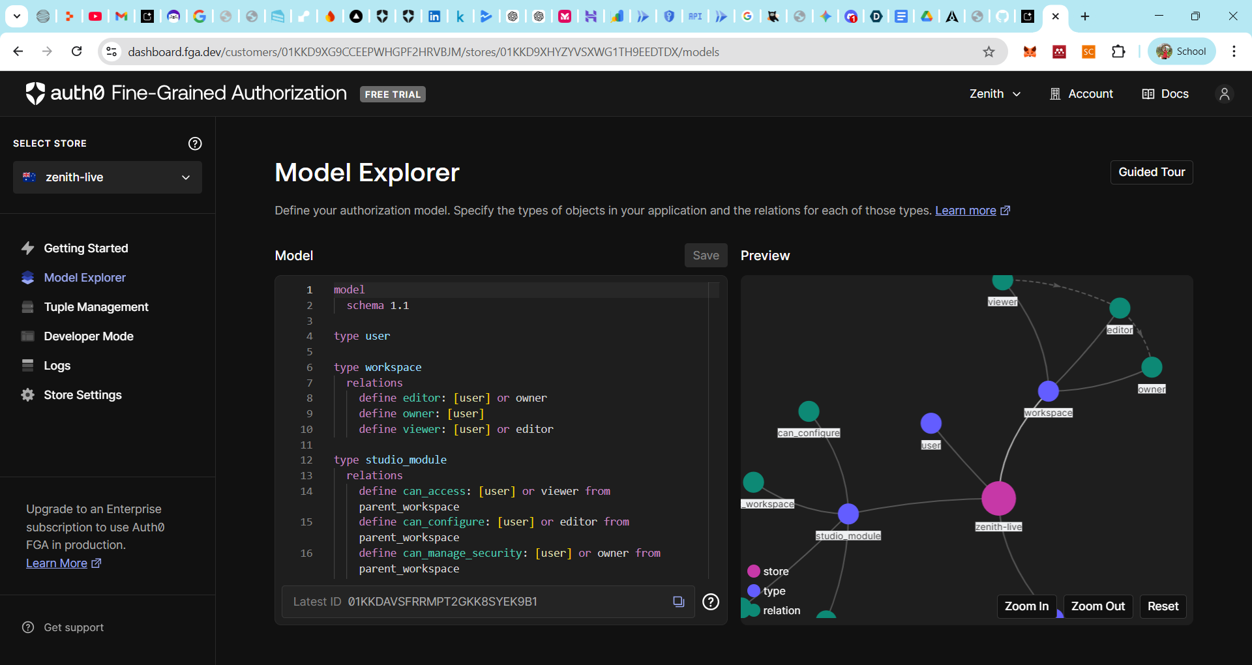Select the owner relation node
Screen dimensions: 1252x665
[1152, 367]
